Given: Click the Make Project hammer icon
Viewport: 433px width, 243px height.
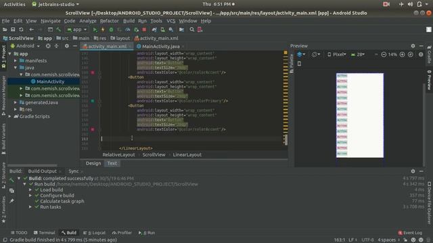Looking at the screenshot, I should point(59,30).
